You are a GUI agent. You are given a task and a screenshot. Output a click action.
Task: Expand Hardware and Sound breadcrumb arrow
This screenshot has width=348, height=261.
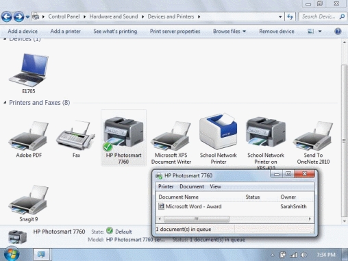pos(142,16)
